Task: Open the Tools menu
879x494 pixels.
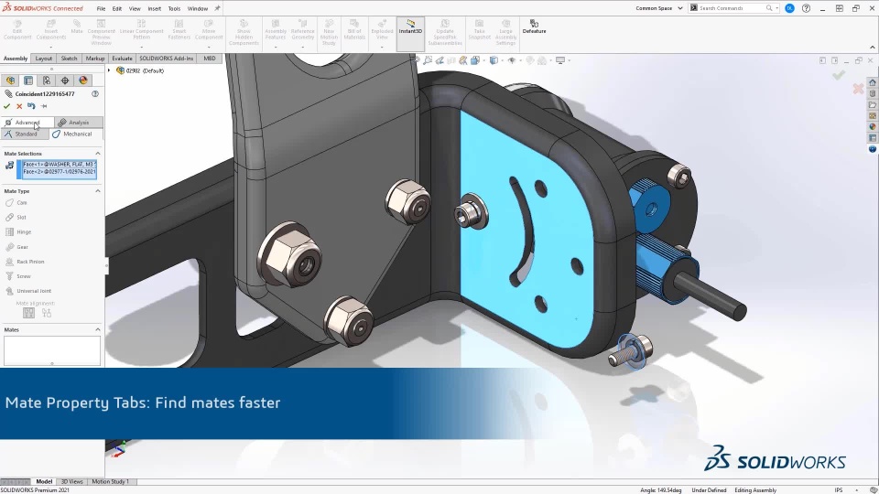Action: click(x=174, y=9)
